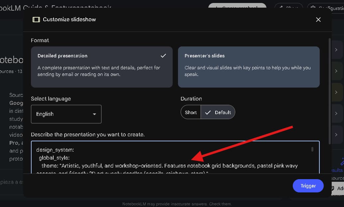
Task: Set duration to Default
Action: [x=219, y=112]
